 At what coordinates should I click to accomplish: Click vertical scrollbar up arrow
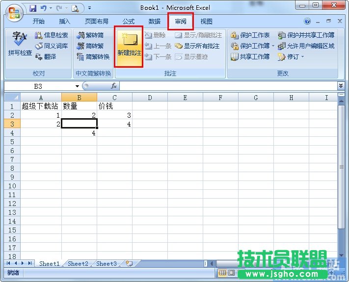coord(341,101)
